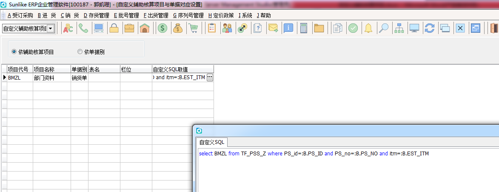Open the E 批号管理 menu
499x192 pixels.
click(x=126, y=15)
